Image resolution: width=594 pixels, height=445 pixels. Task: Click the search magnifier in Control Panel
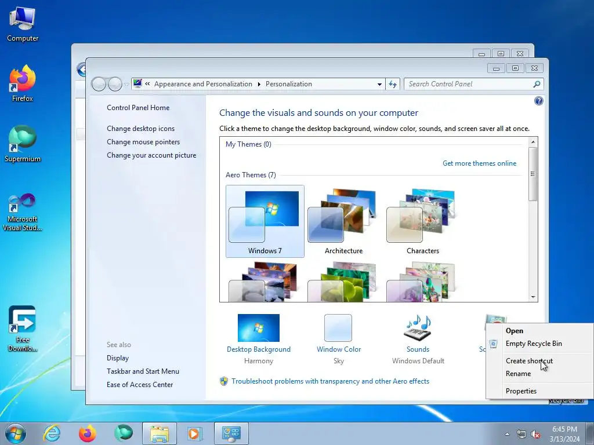537,84
